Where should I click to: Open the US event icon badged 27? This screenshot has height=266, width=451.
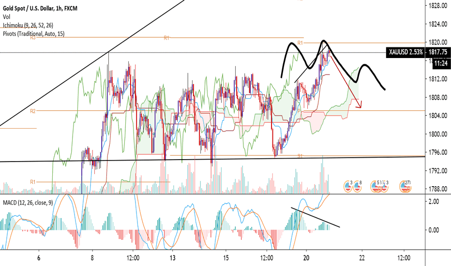tap(405, 186)
